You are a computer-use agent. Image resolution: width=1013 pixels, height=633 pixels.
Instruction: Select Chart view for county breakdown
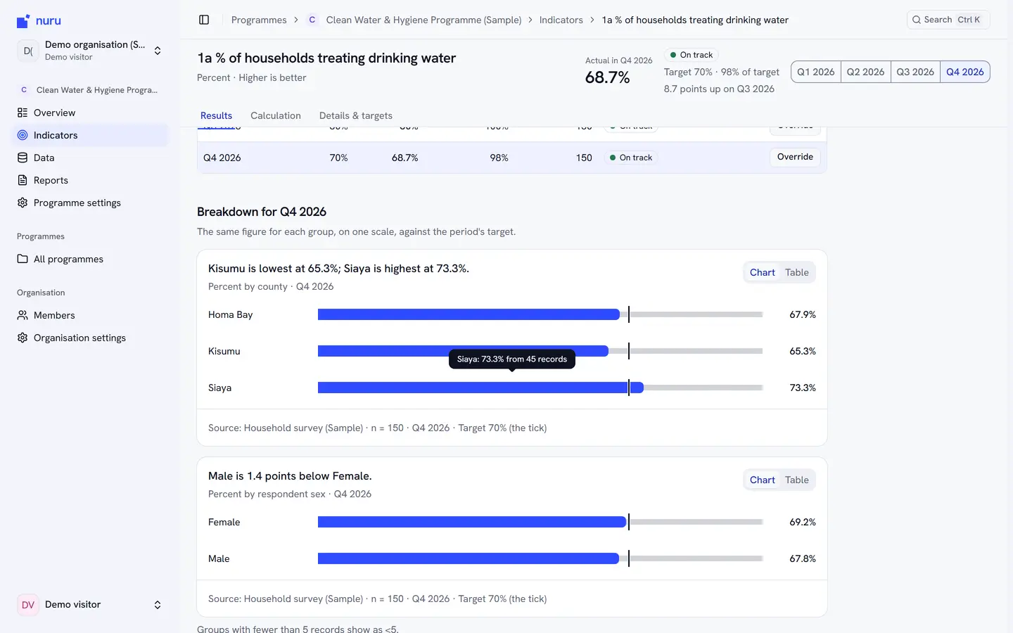tap(763, 272)
